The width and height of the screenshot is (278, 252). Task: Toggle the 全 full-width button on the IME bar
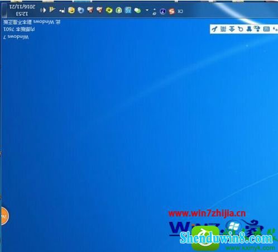(232, 29)
